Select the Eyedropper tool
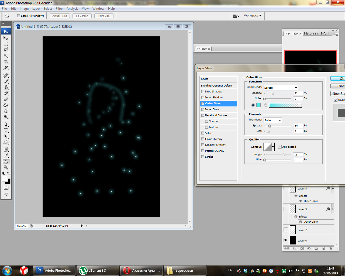 pos(6,155)
